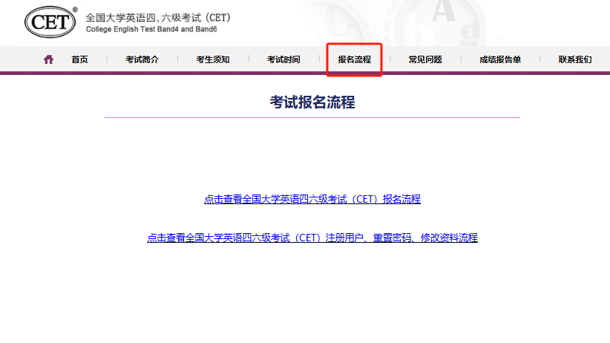Click the CET oval logo

pos(50,23)
